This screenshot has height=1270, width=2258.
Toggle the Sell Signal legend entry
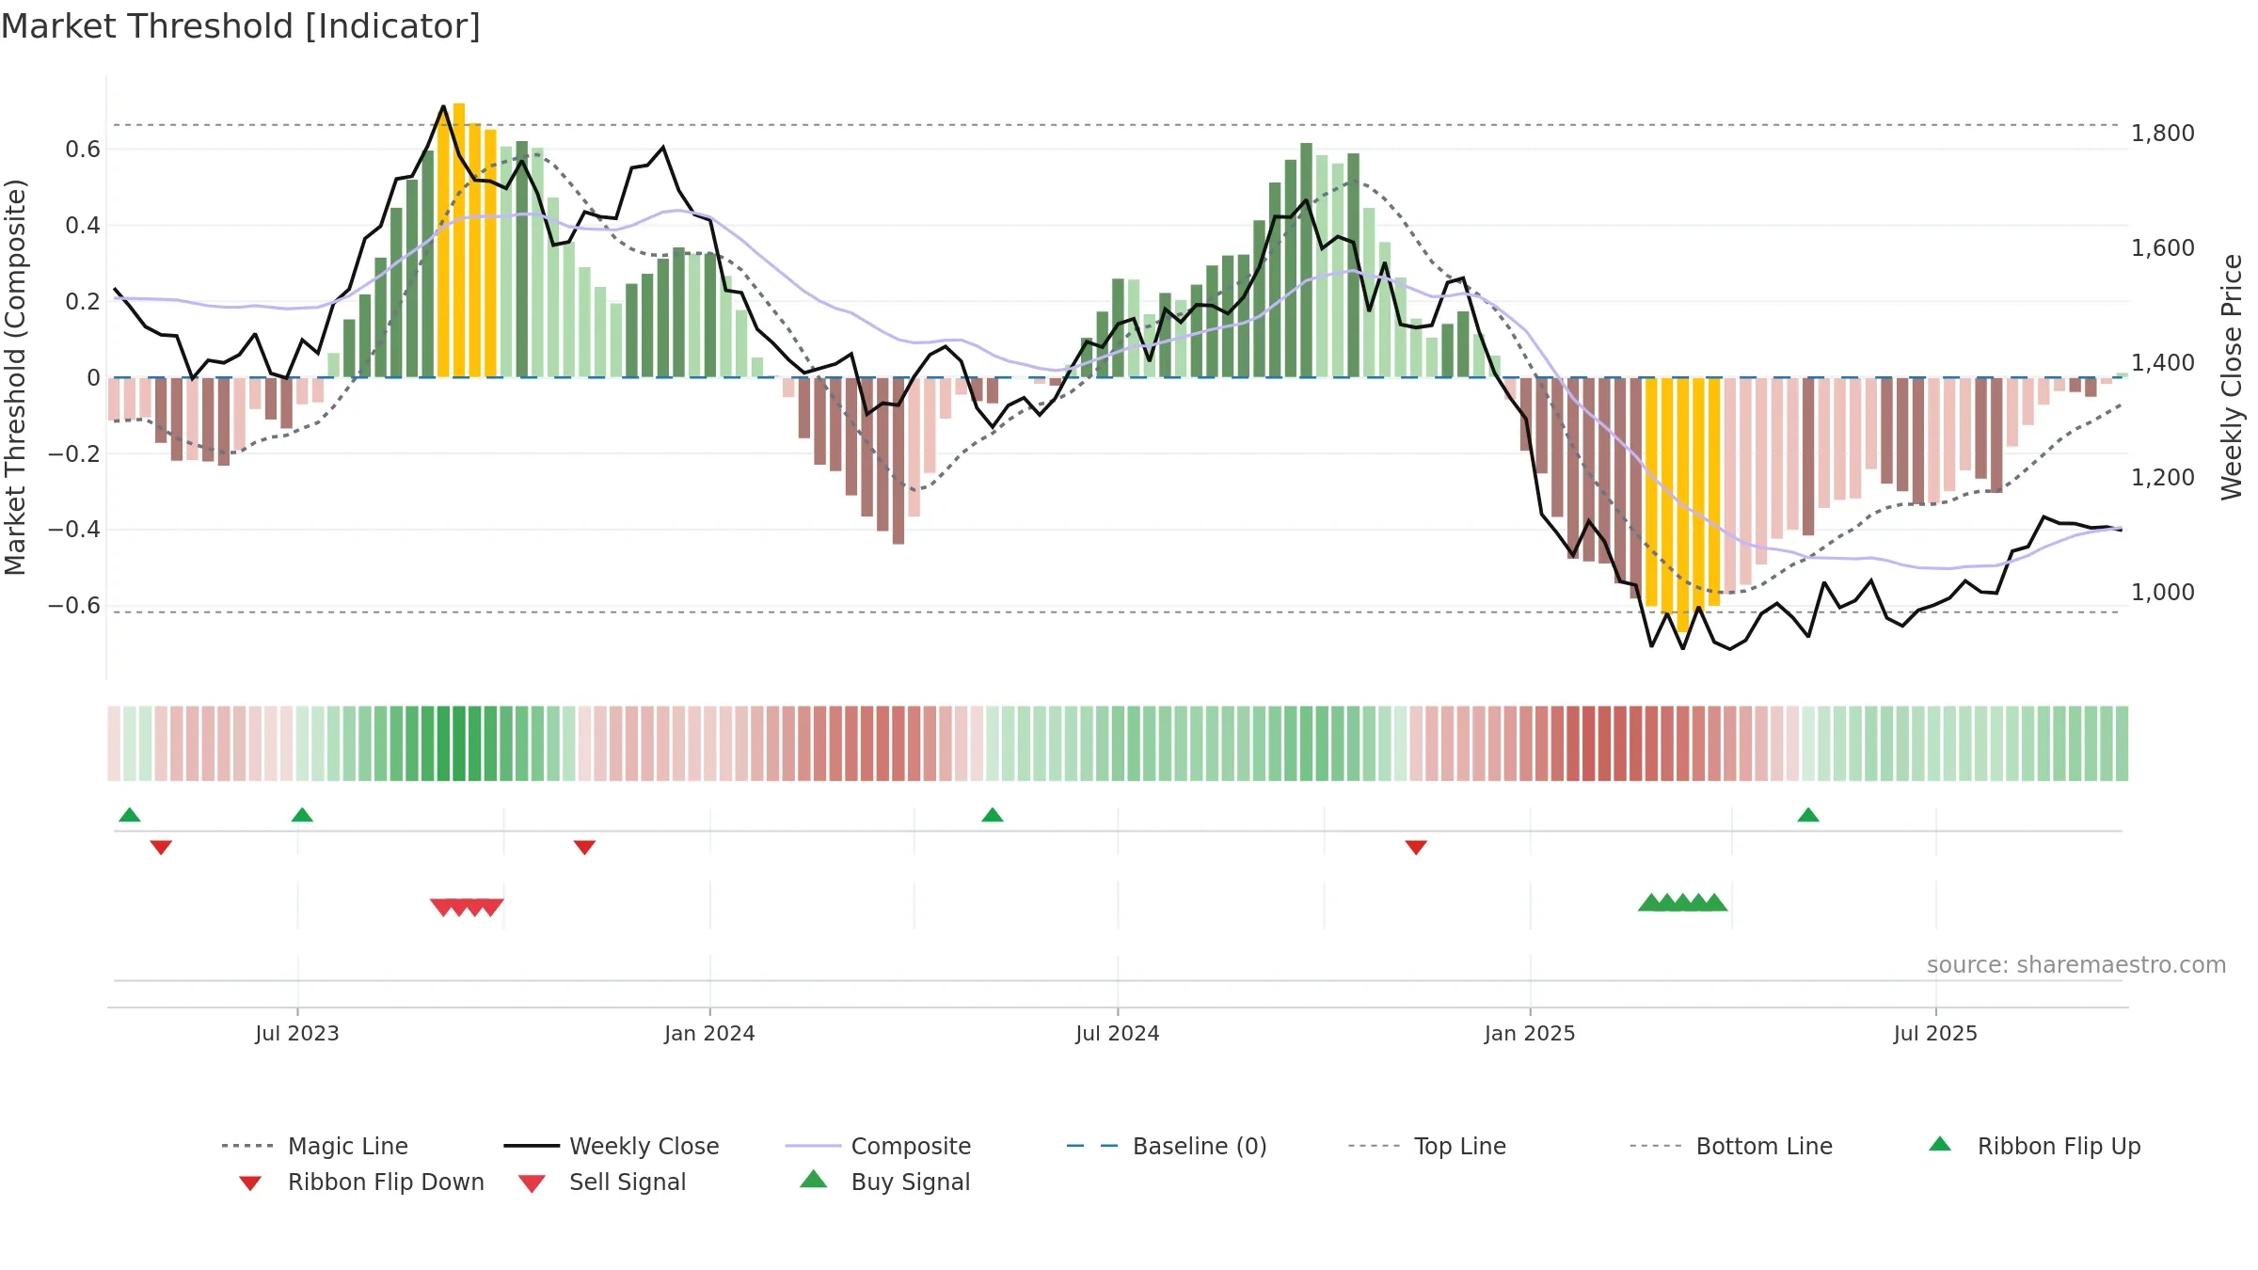click(602, 1182)
